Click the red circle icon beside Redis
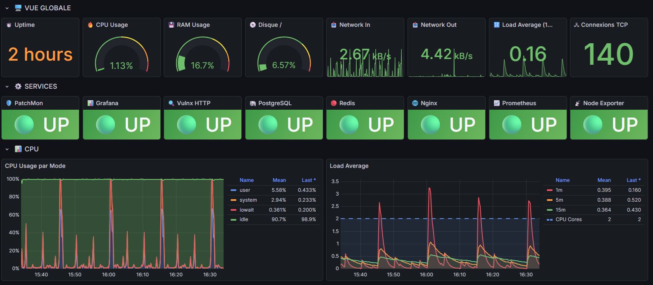The width and height of the screenshot is (653, 285). click(x=334, y=103)
